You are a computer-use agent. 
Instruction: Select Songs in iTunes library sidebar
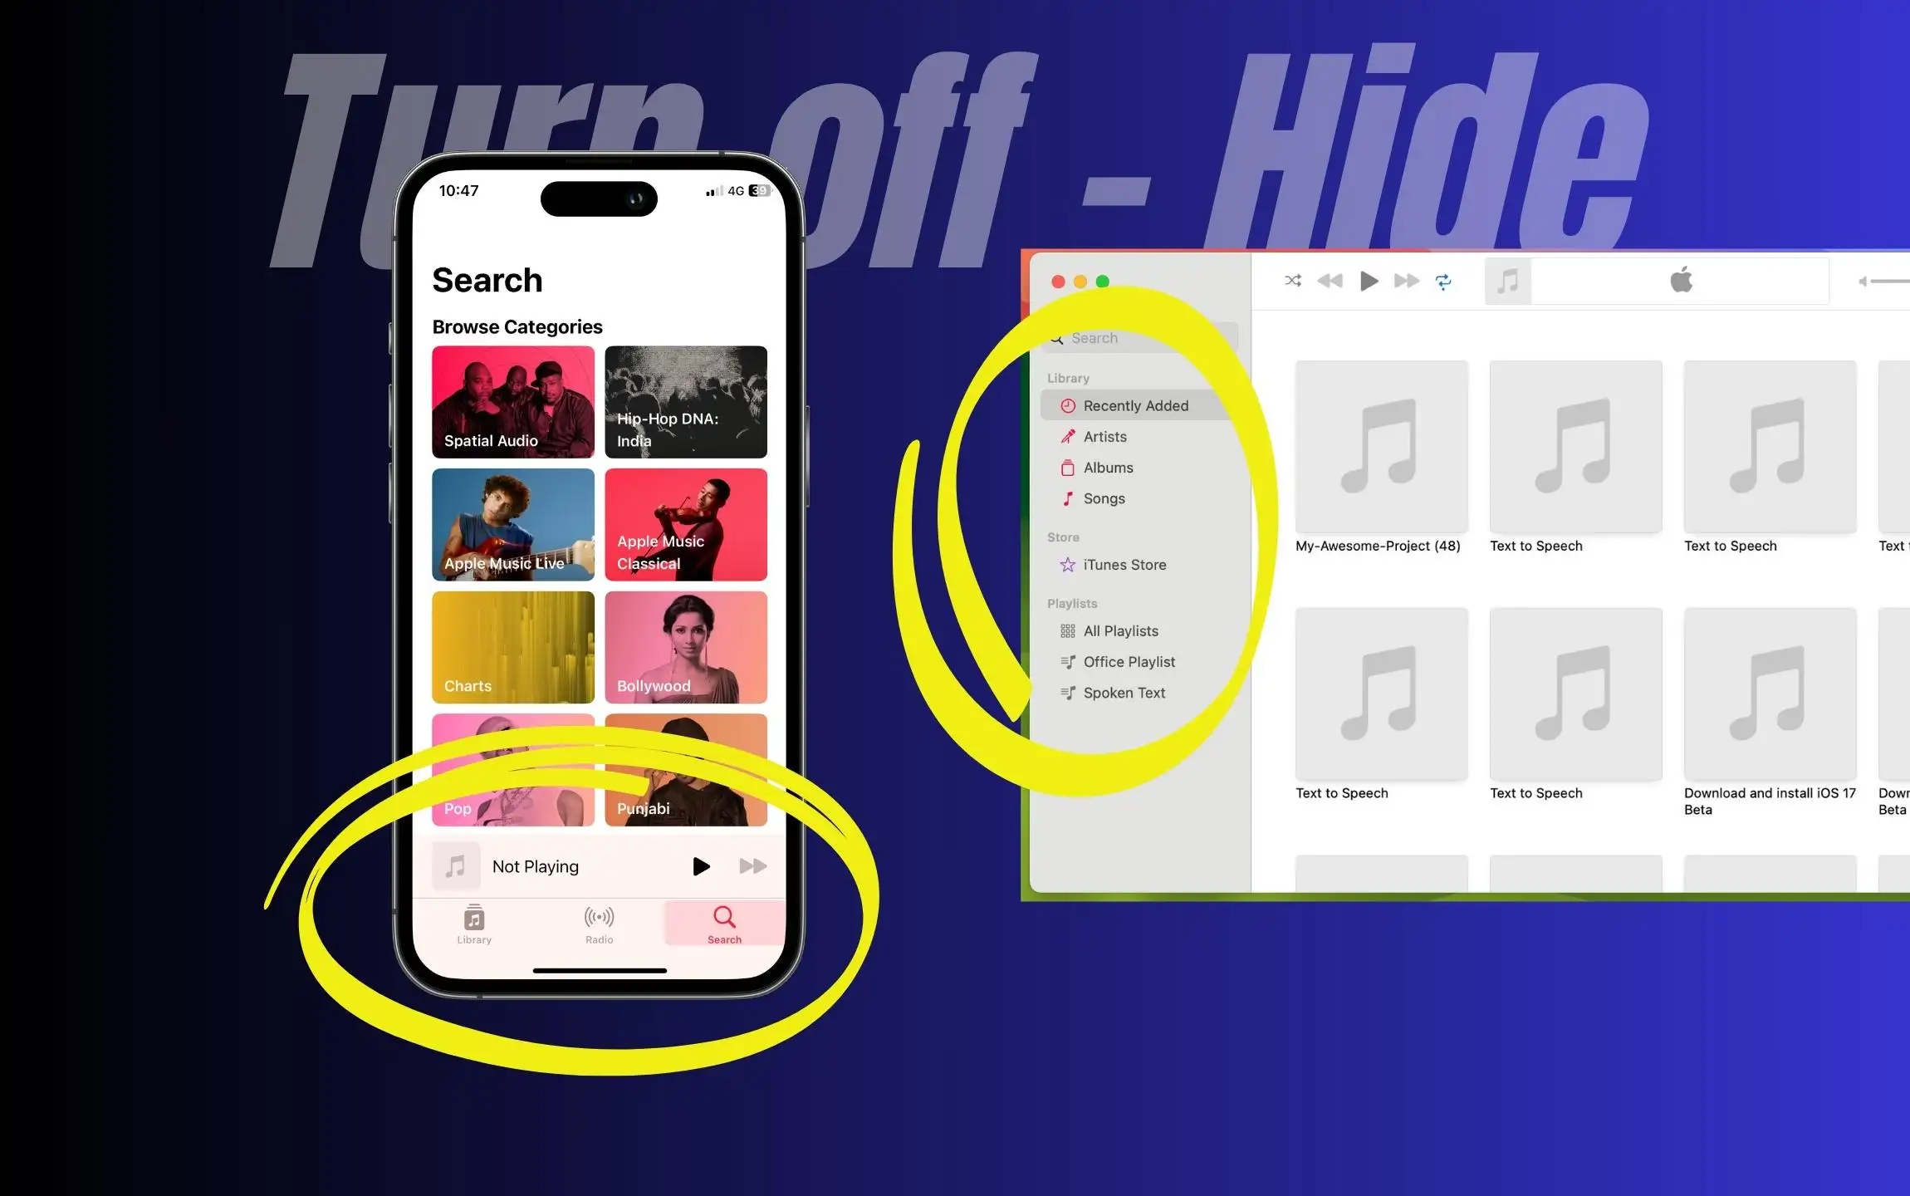coord(1103,498)
